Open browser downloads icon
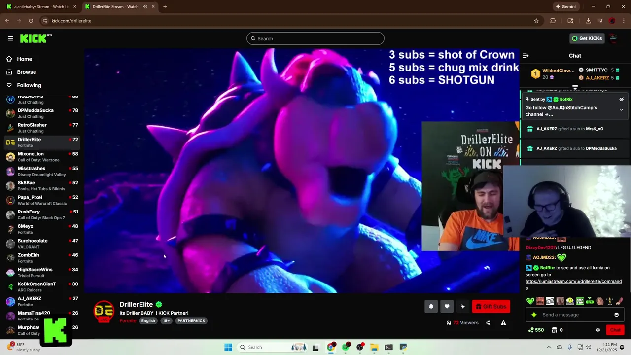Screen dimensions: 631x355 coord(588,21)
